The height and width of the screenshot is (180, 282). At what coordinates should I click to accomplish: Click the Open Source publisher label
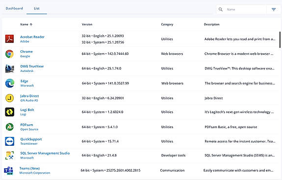coord(29,130)
